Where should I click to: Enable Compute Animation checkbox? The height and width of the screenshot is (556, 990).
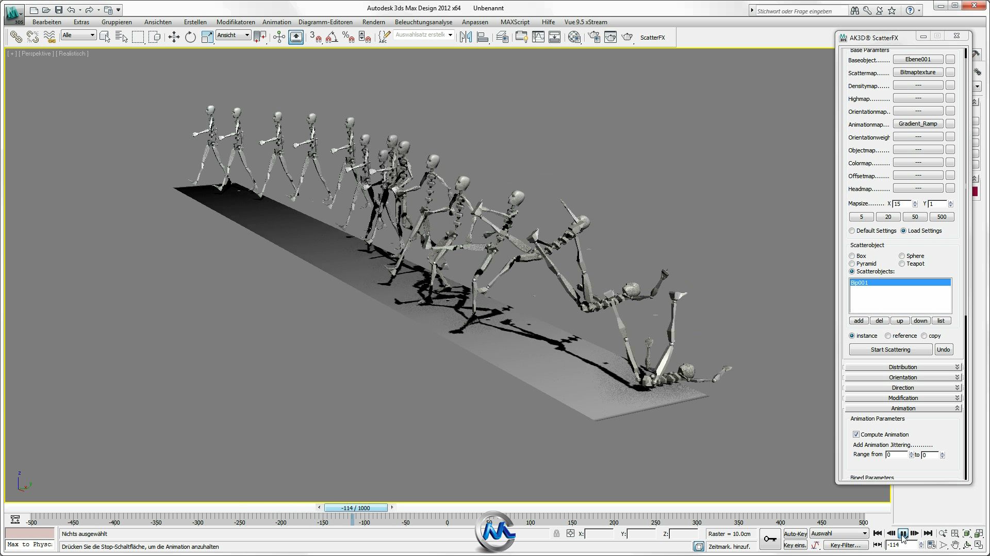tap(856, 434)
